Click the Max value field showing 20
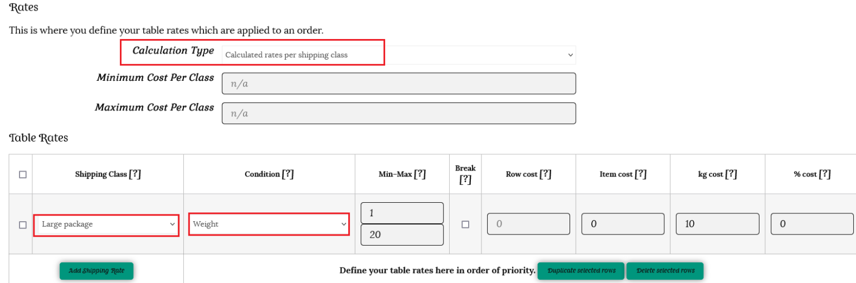Viewport: 856px width, 283px height. (x=402, y=235)
